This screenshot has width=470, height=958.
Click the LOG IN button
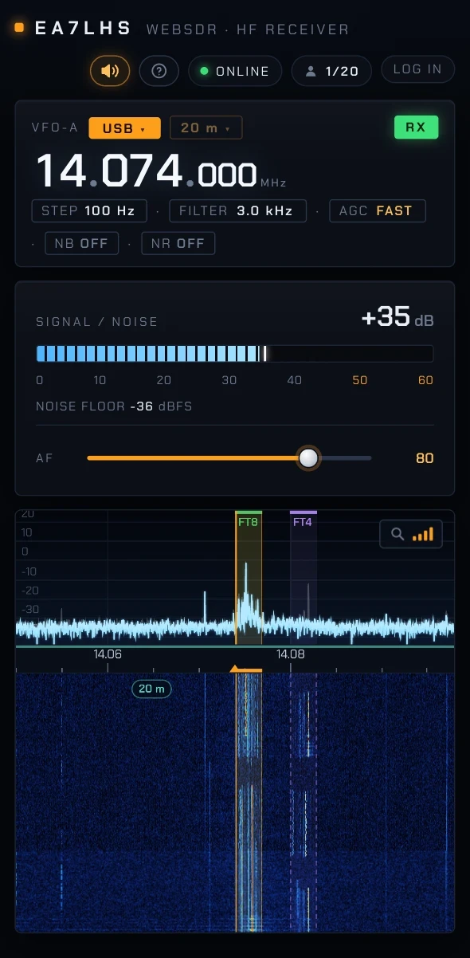[417, 69]
